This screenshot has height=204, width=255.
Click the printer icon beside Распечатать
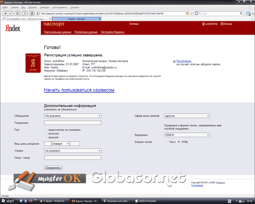(x=174, y=61)
